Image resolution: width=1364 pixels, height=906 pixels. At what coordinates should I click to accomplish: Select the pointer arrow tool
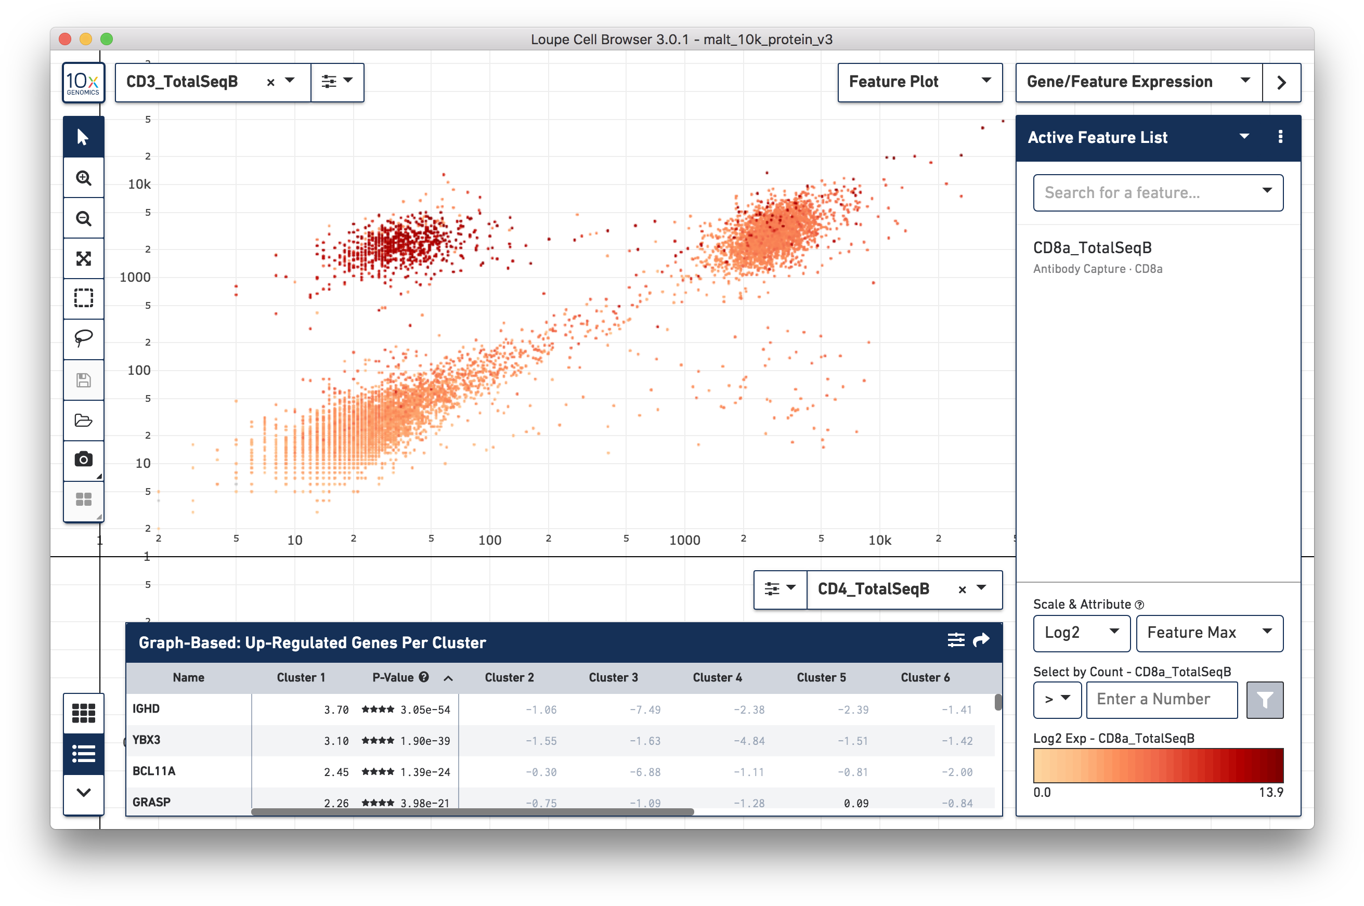coord(83,137)
